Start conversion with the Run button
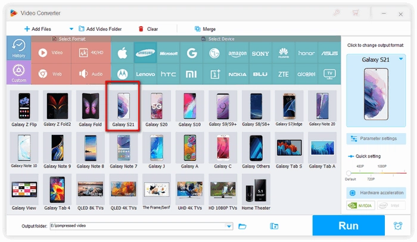 pyautogui.click(x=348, y=225)
